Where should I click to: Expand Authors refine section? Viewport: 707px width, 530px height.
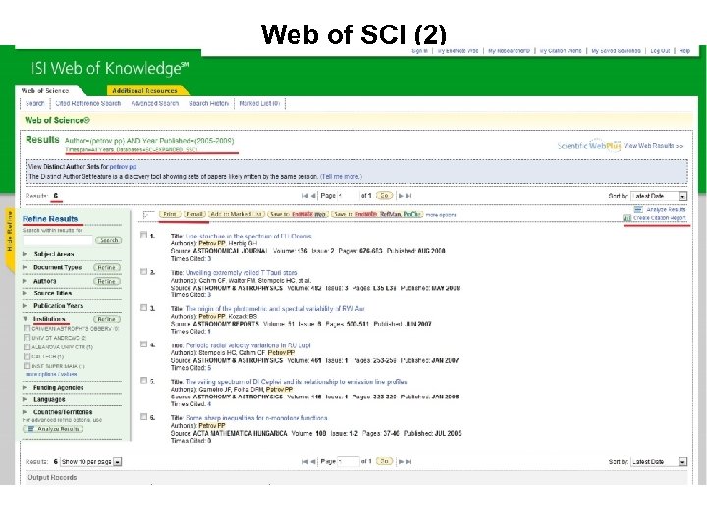[25, 281]
